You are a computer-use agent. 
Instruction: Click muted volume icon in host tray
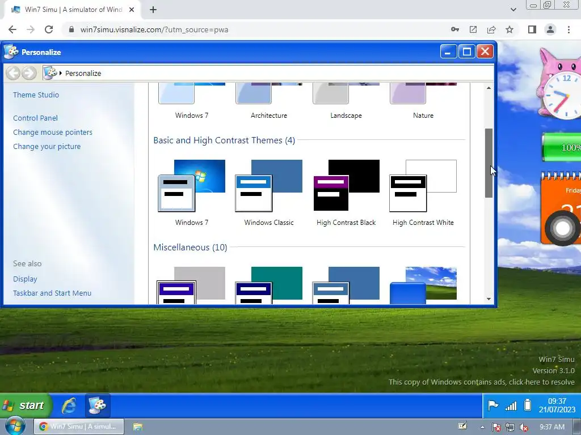[x=524, y=427]
